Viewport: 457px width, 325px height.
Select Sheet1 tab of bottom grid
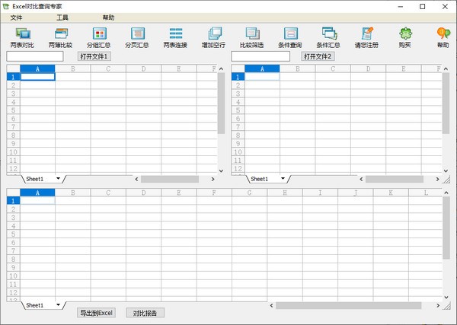pos(35,305)
